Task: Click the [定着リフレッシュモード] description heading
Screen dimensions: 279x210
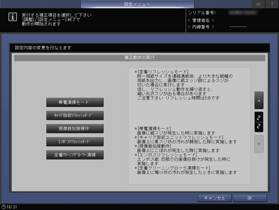Action: point(162,72)
